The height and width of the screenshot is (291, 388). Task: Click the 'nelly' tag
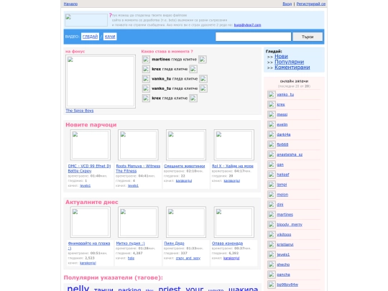(78, 288)
